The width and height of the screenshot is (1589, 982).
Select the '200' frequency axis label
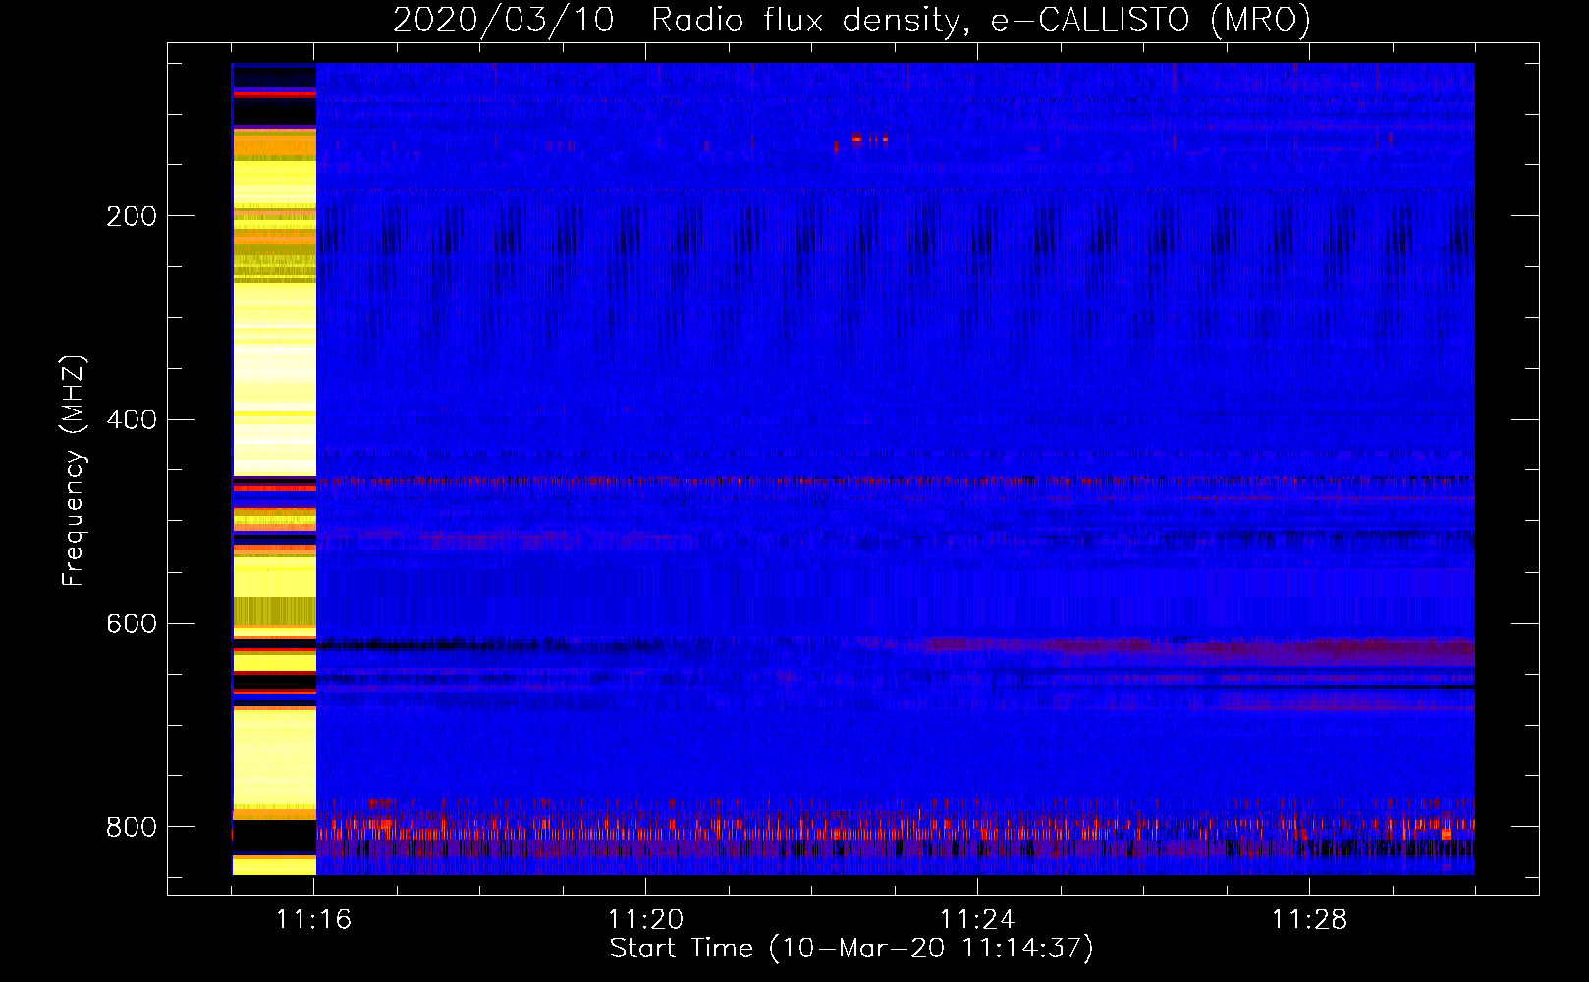132,216
